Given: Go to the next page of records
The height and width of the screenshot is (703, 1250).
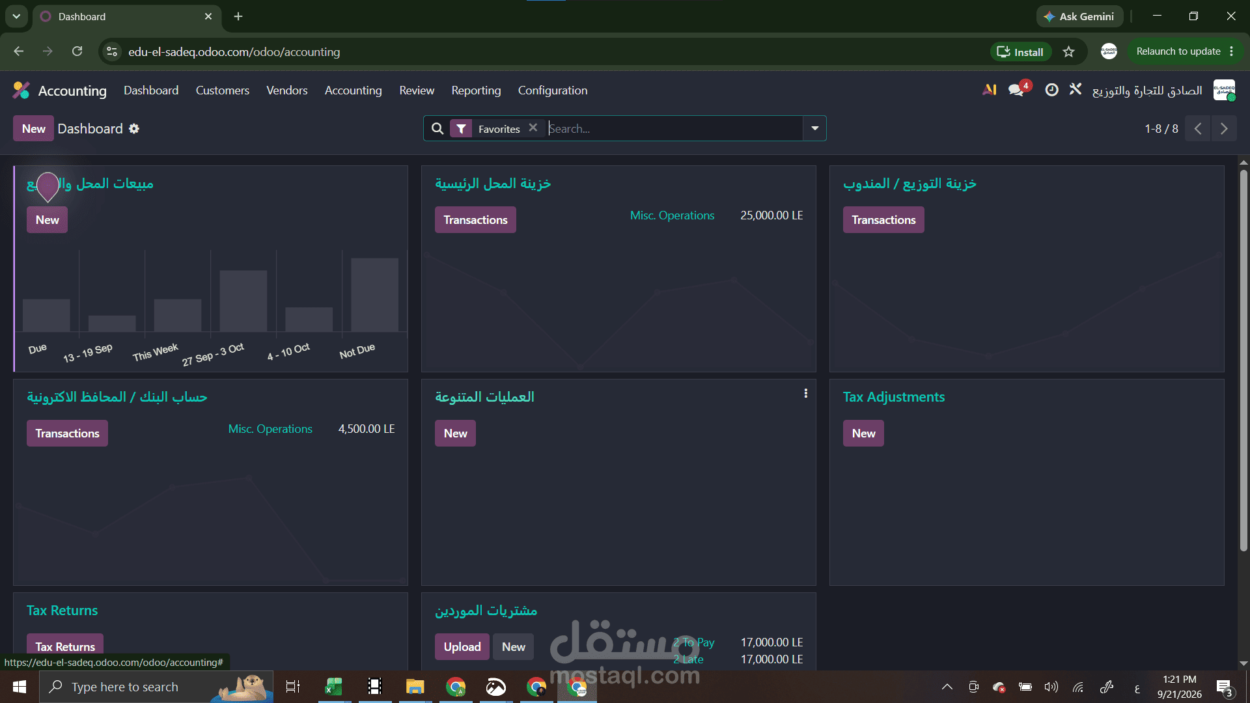Looking at the screenshot, I should point(1224,129).
